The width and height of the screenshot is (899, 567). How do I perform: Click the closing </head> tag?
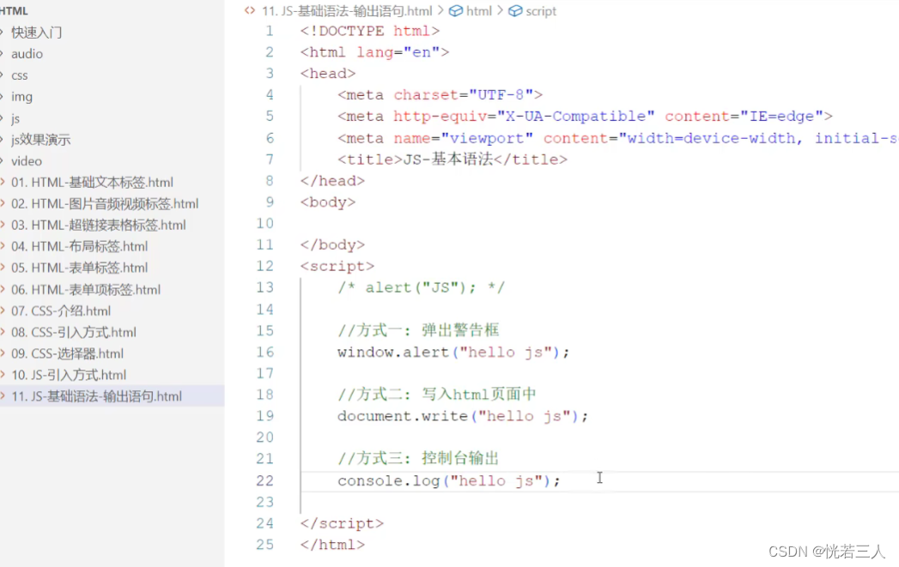click(x=332, y=181)
